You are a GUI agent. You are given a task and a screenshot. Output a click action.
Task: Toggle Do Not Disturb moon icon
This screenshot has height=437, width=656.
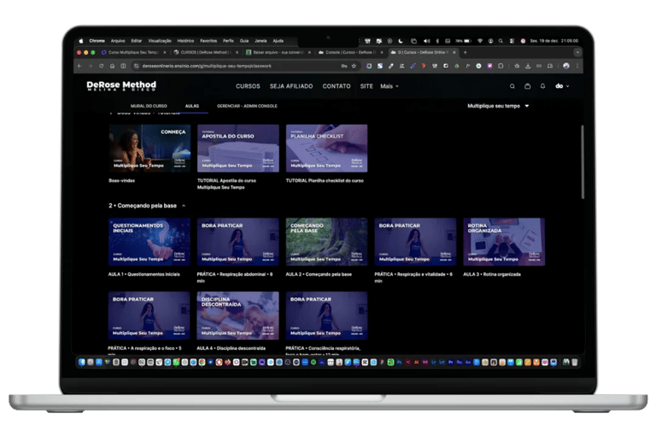tap(401, 41)
